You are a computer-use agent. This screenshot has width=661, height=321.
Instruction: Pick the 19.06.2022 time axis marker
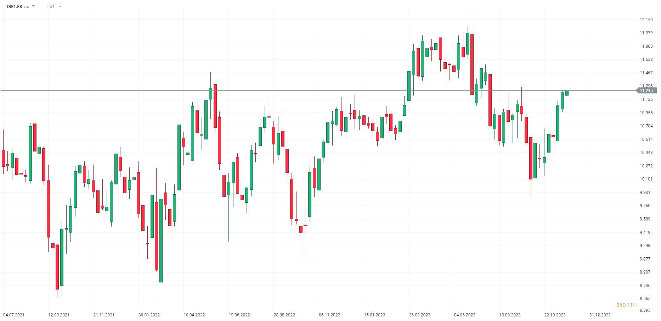[x=239, y=315]
